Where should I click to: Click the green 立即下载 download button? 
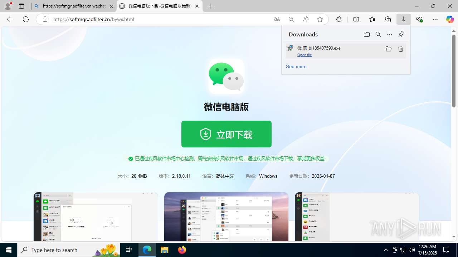coord(226,134)
